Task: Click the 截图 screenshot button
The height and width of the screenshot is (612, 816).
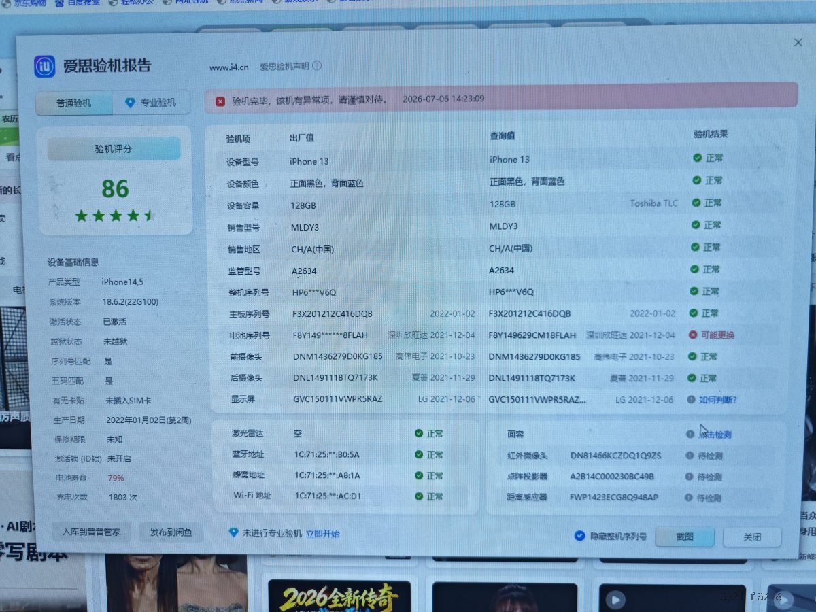Action: tap(684, 537)
